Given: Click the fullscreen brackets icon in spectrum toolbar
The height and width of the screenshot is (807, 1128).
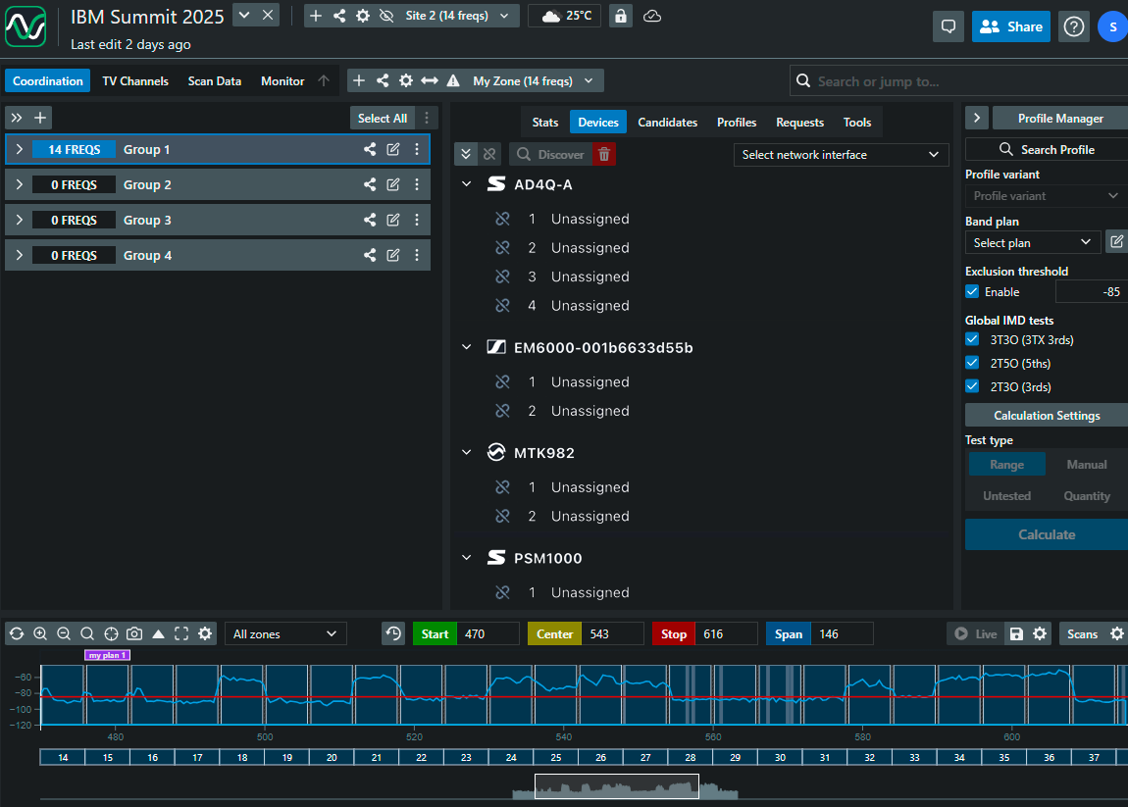Looking at the screenshot, I should click(x=181, y=633).
